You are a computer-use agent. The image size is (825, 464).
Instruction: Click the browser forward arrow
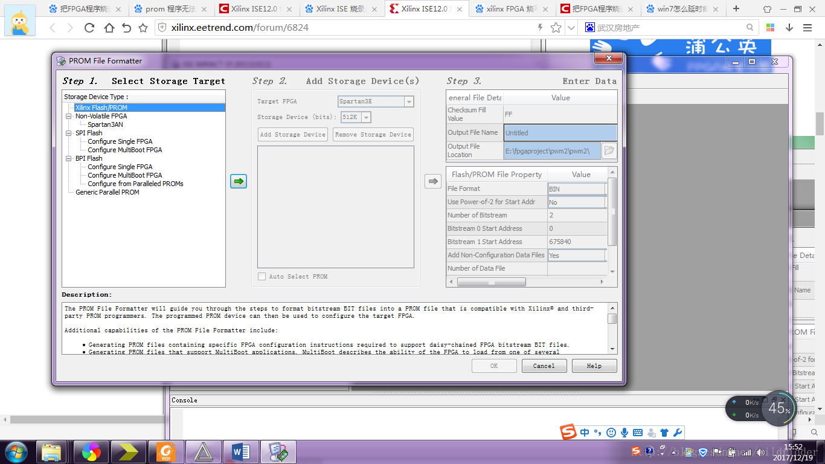click(x=70, y=28)
